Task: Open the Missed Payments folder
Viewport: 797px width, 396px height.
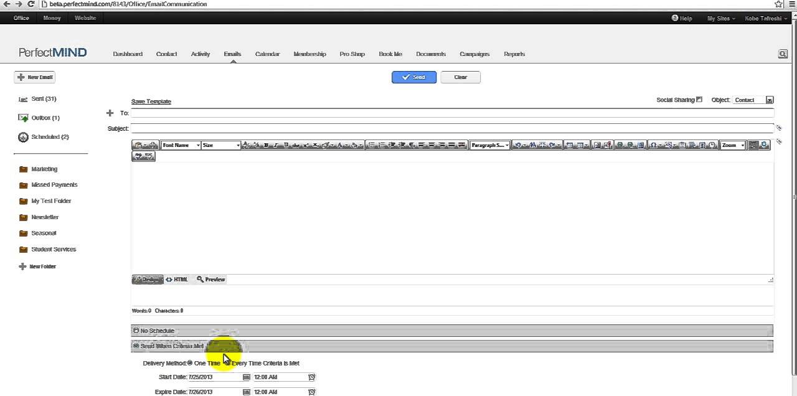Action: point(54,185)
